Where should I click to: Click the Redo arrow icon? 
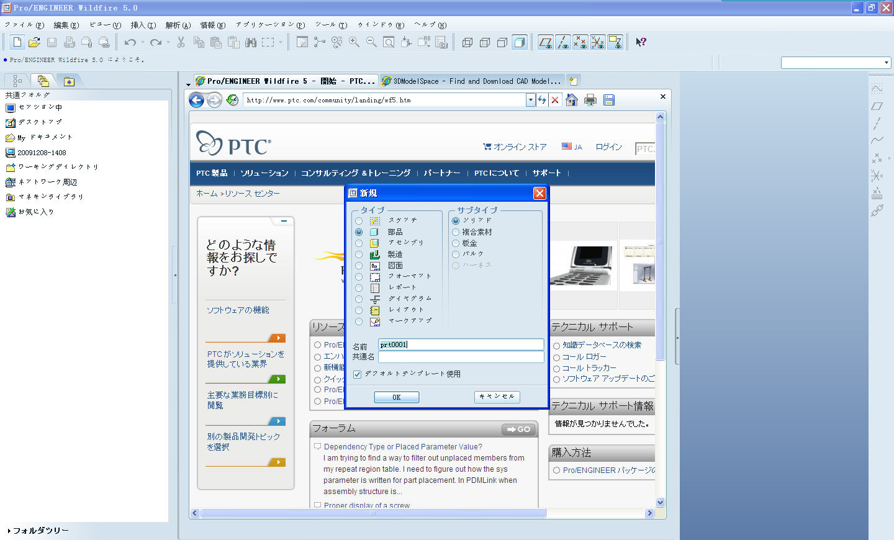click(156, 42)
